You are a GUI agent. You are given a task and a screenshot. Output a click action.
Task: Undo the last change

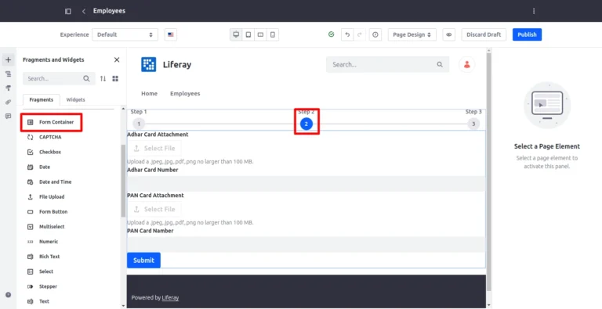[x=347, y=34]
